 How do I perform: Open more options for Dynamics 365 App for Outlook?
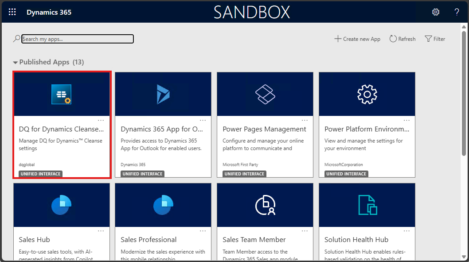203,120
